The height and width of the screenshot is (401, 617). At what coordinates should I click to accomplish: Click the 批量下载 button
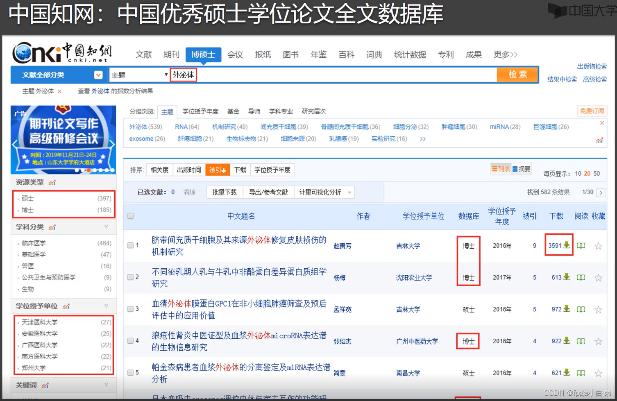click(x=225, y=192)
